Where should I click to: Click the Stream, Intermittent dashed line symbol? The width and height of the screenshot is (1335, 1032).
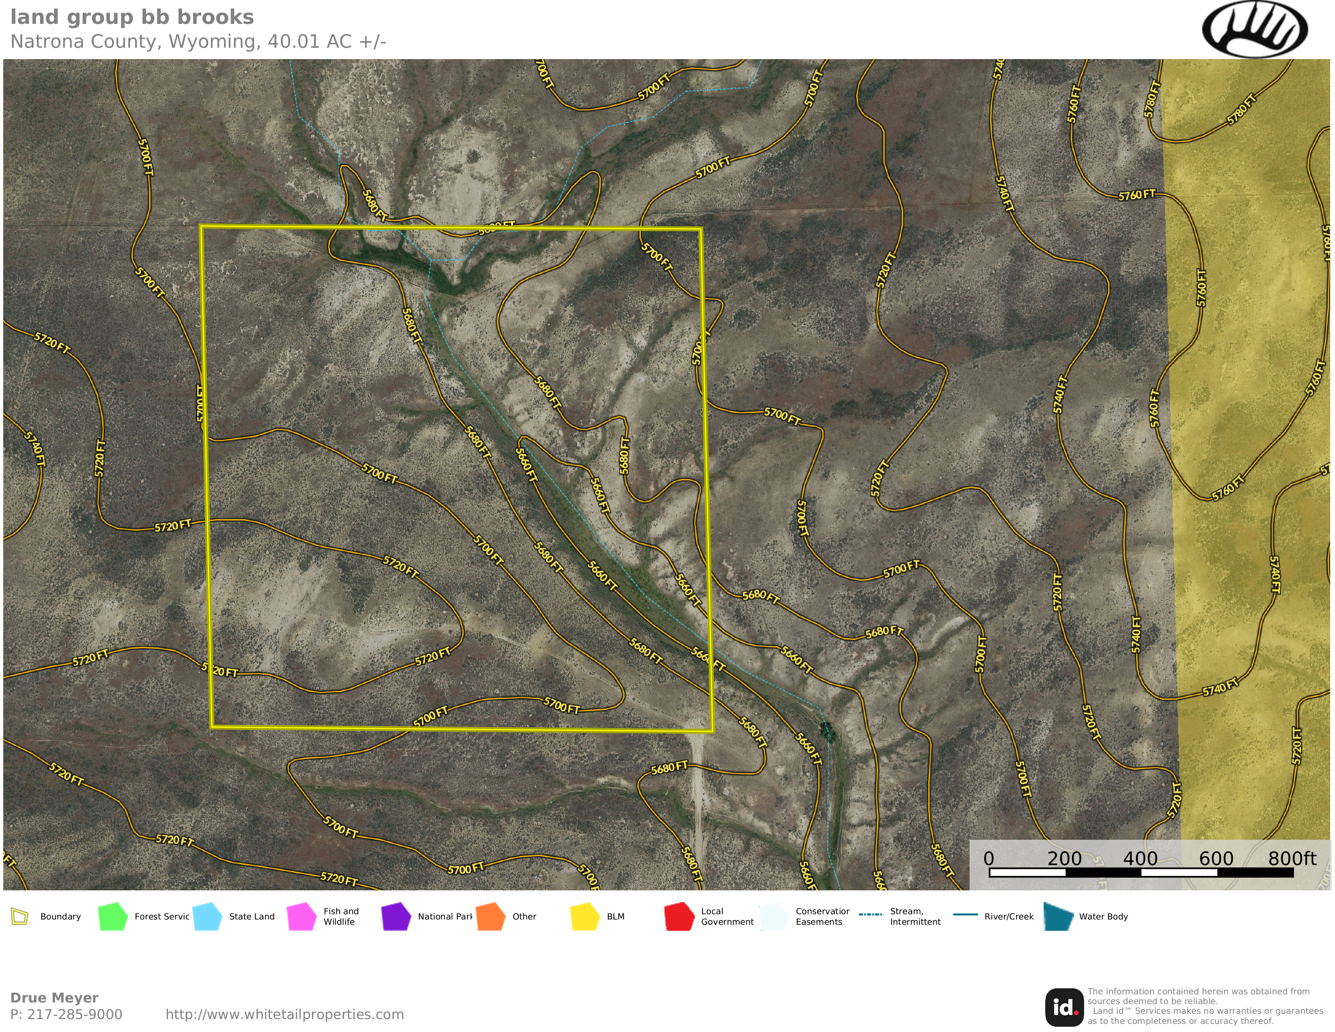(870, 915)
